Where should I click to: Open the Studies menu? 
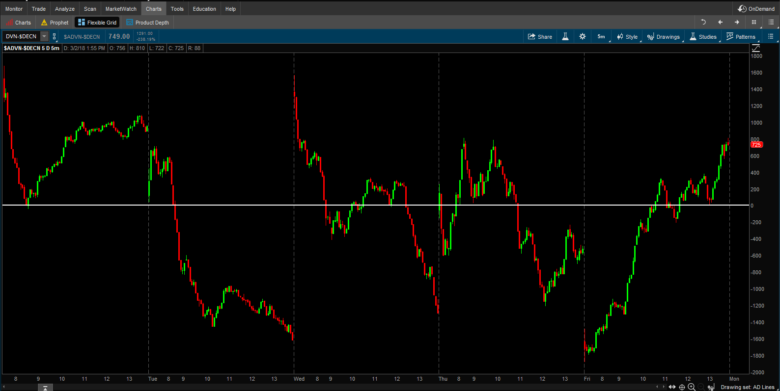[703, 37]
